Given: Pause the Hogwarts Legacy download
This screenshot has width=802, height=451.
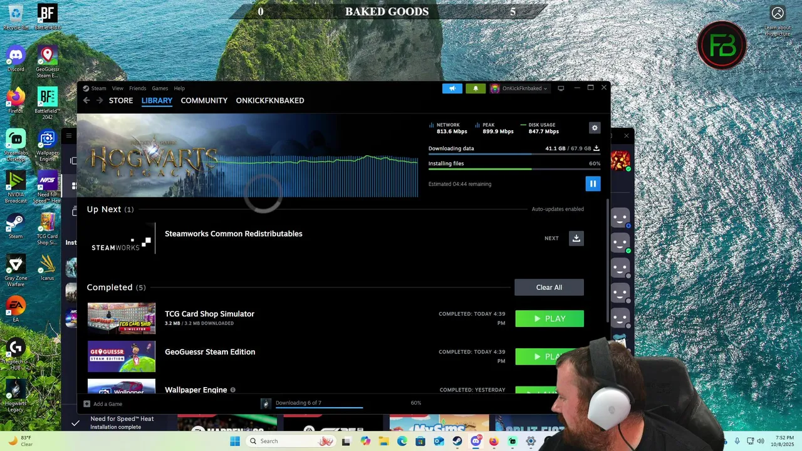Looking at the screenshot, I should point(593,184).
